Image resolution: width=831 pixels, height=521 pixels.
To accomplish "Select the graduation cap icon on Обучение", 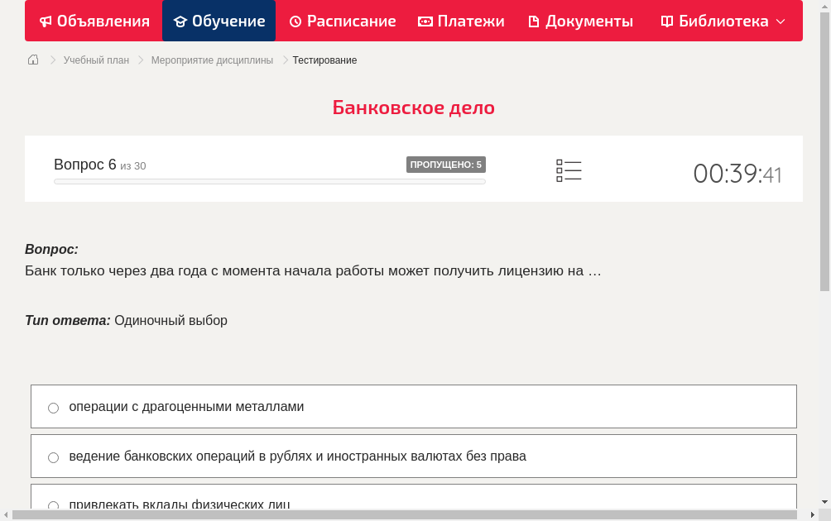I will pos(181,21).
